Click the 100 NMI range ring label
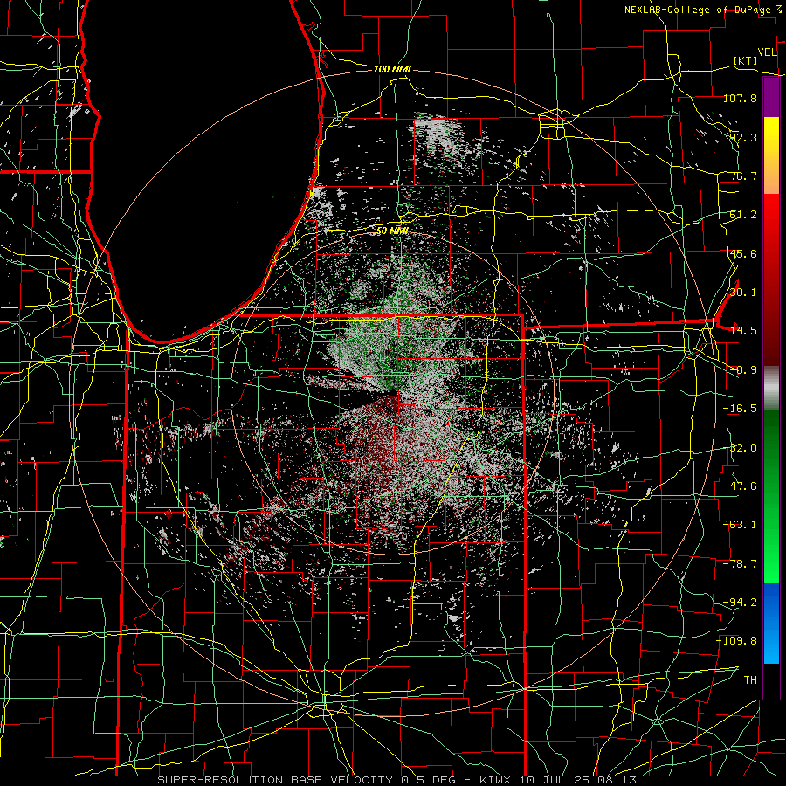Screen dimensions: 786x786 click(x=392, y=69)
